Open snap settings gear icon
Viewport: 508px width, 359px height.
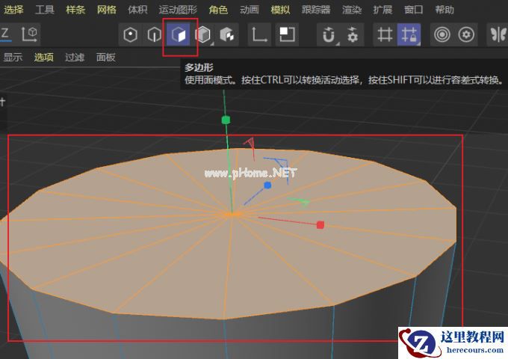352,34
